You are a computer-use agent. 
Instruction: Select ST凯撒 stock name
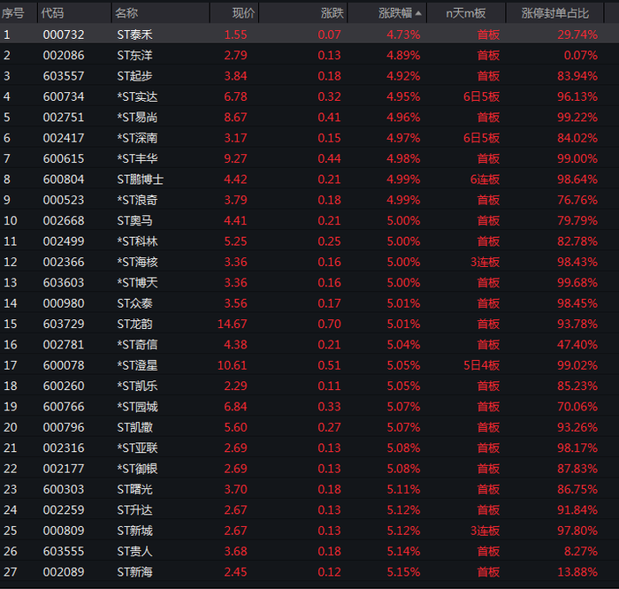coord(134,427)
